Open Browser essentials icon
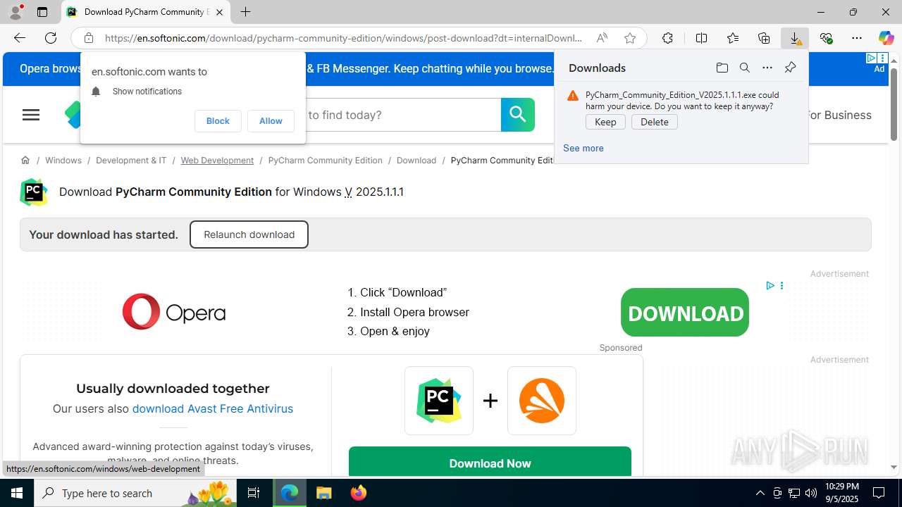The image size is (902, 507). click(x=826, y=38)
